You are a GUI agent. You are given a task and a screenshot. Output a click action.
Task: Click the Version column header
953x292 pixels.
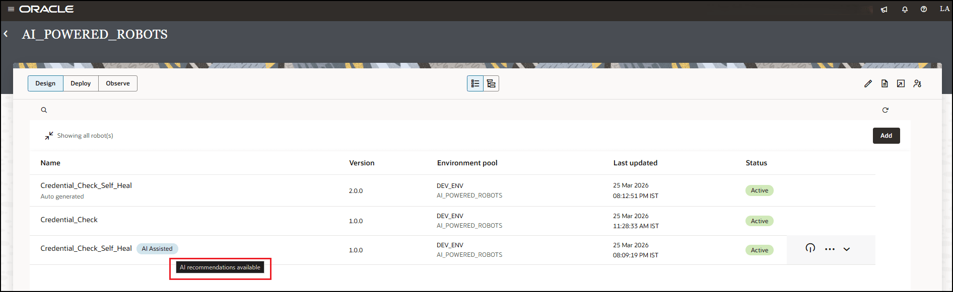tap(362, 163)
